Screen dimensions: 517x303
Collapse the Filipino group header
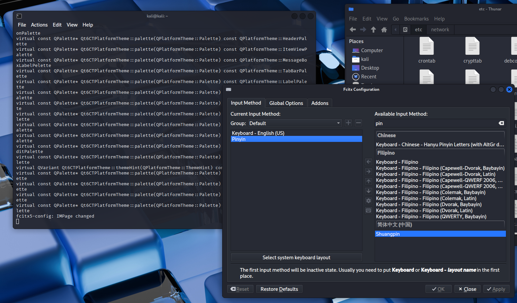(x=440, y=153)
